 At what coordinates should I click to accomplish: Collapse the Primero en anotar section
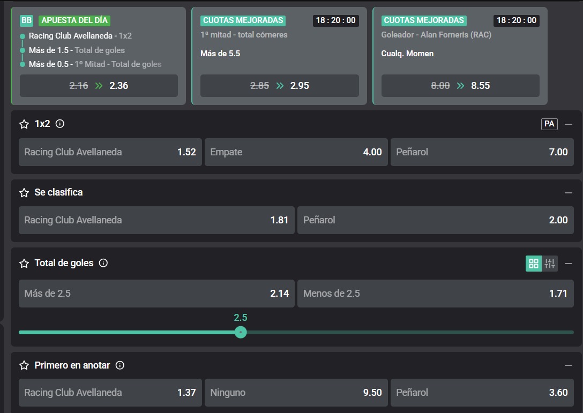click(568, 365)
